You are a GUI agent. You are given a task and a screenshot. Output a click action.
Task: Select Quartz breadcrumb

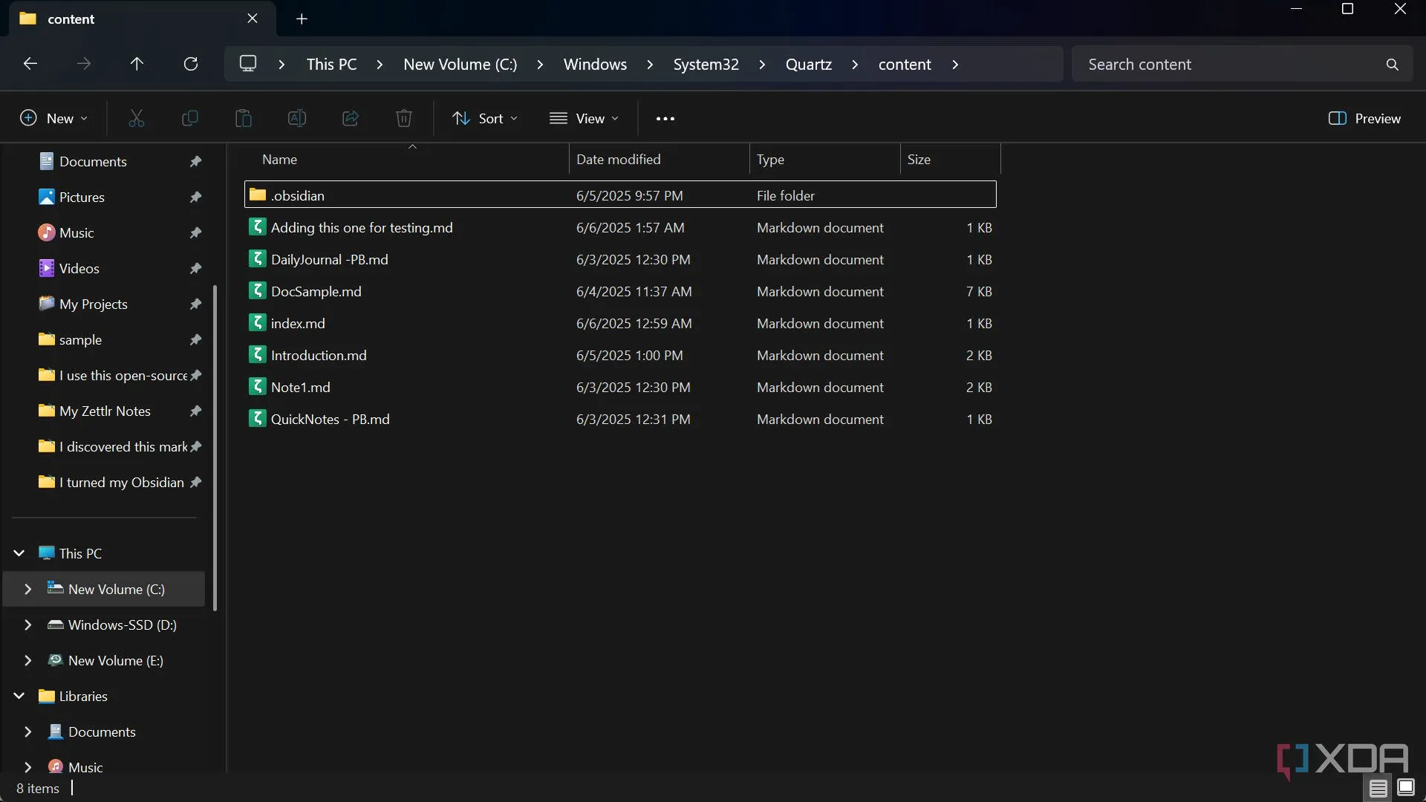[808, 65]
